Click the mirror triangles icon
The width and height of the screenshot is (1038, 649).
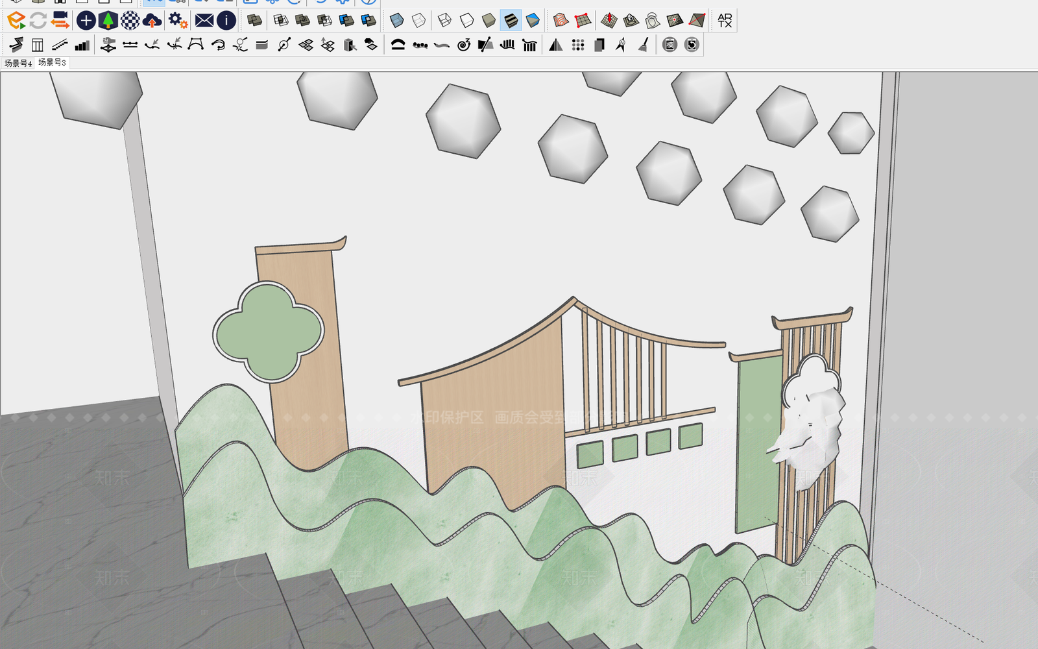[556, 45]
